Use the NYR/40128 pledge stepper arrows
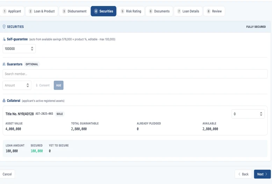Screen dimensions: 272x184 click(261, 114)
